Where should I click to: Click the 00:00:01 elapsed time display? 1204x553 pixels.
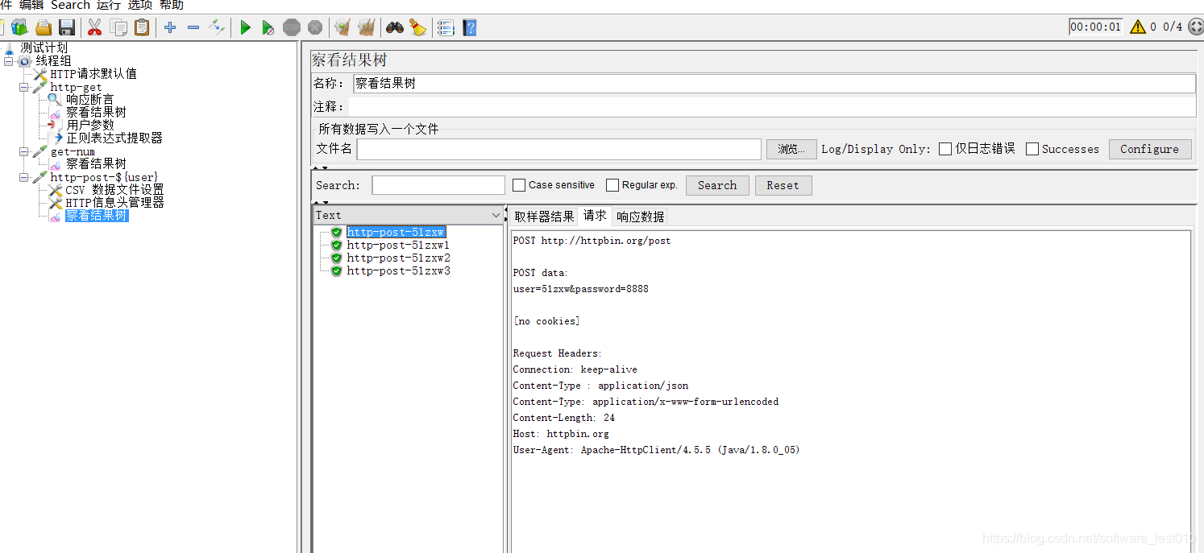pyautogui.click(x=1096, y=27)
